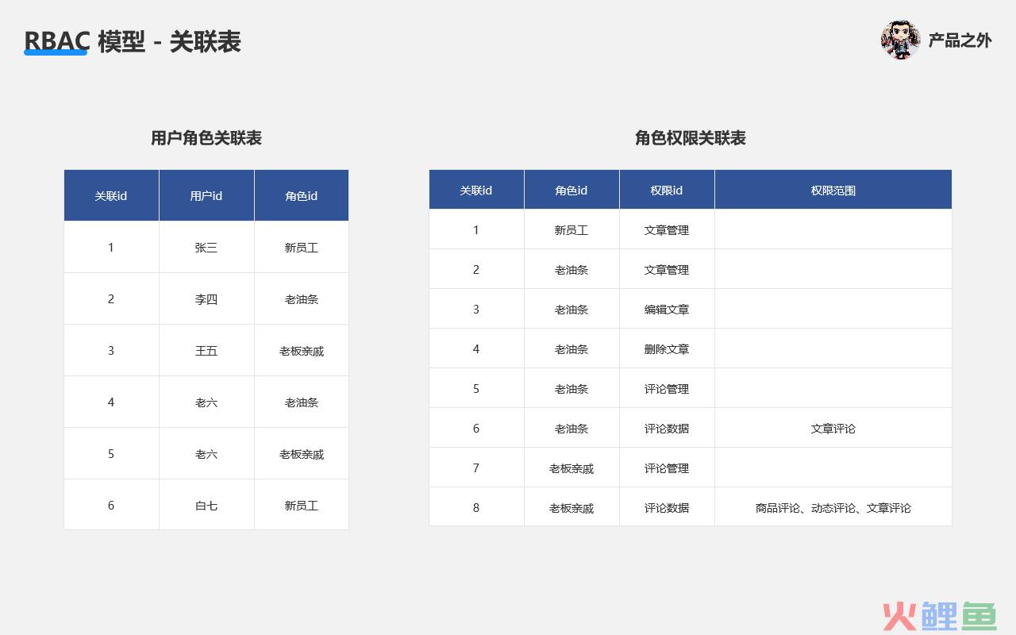Viewport: 1016px width, 635px height.
Task: Select the 文章评论 scope cell
Action: tap(833, 429)
